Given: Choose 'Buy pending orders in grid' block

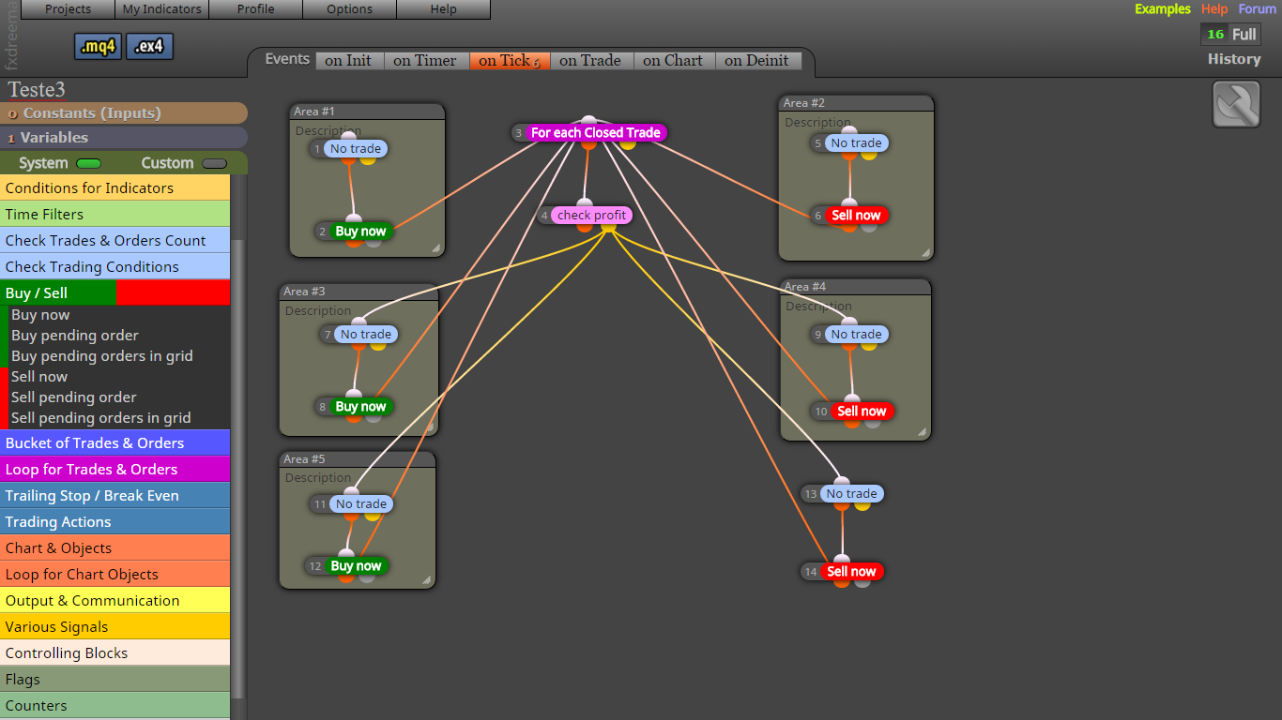Looking at the screenshot, I should (101, 356).
